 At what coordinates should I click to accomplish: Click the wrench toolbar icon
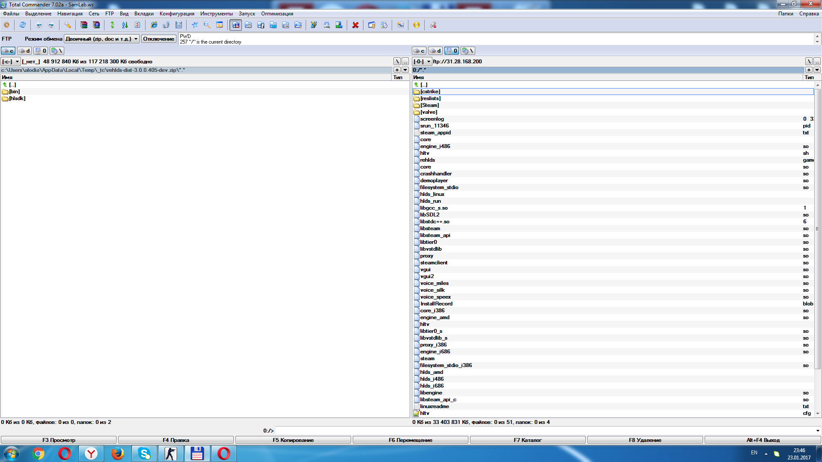tap(67, 25)
